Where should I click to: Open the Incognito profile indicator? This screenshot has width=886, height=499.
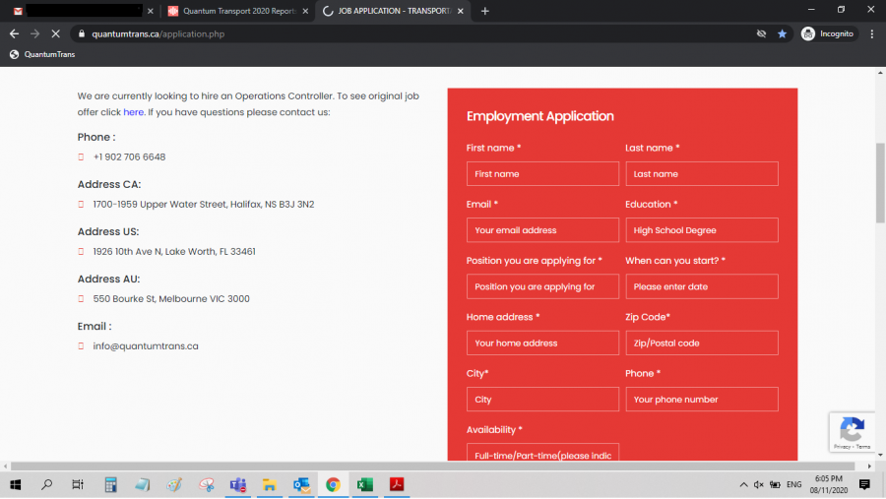(x=829, y=33)
